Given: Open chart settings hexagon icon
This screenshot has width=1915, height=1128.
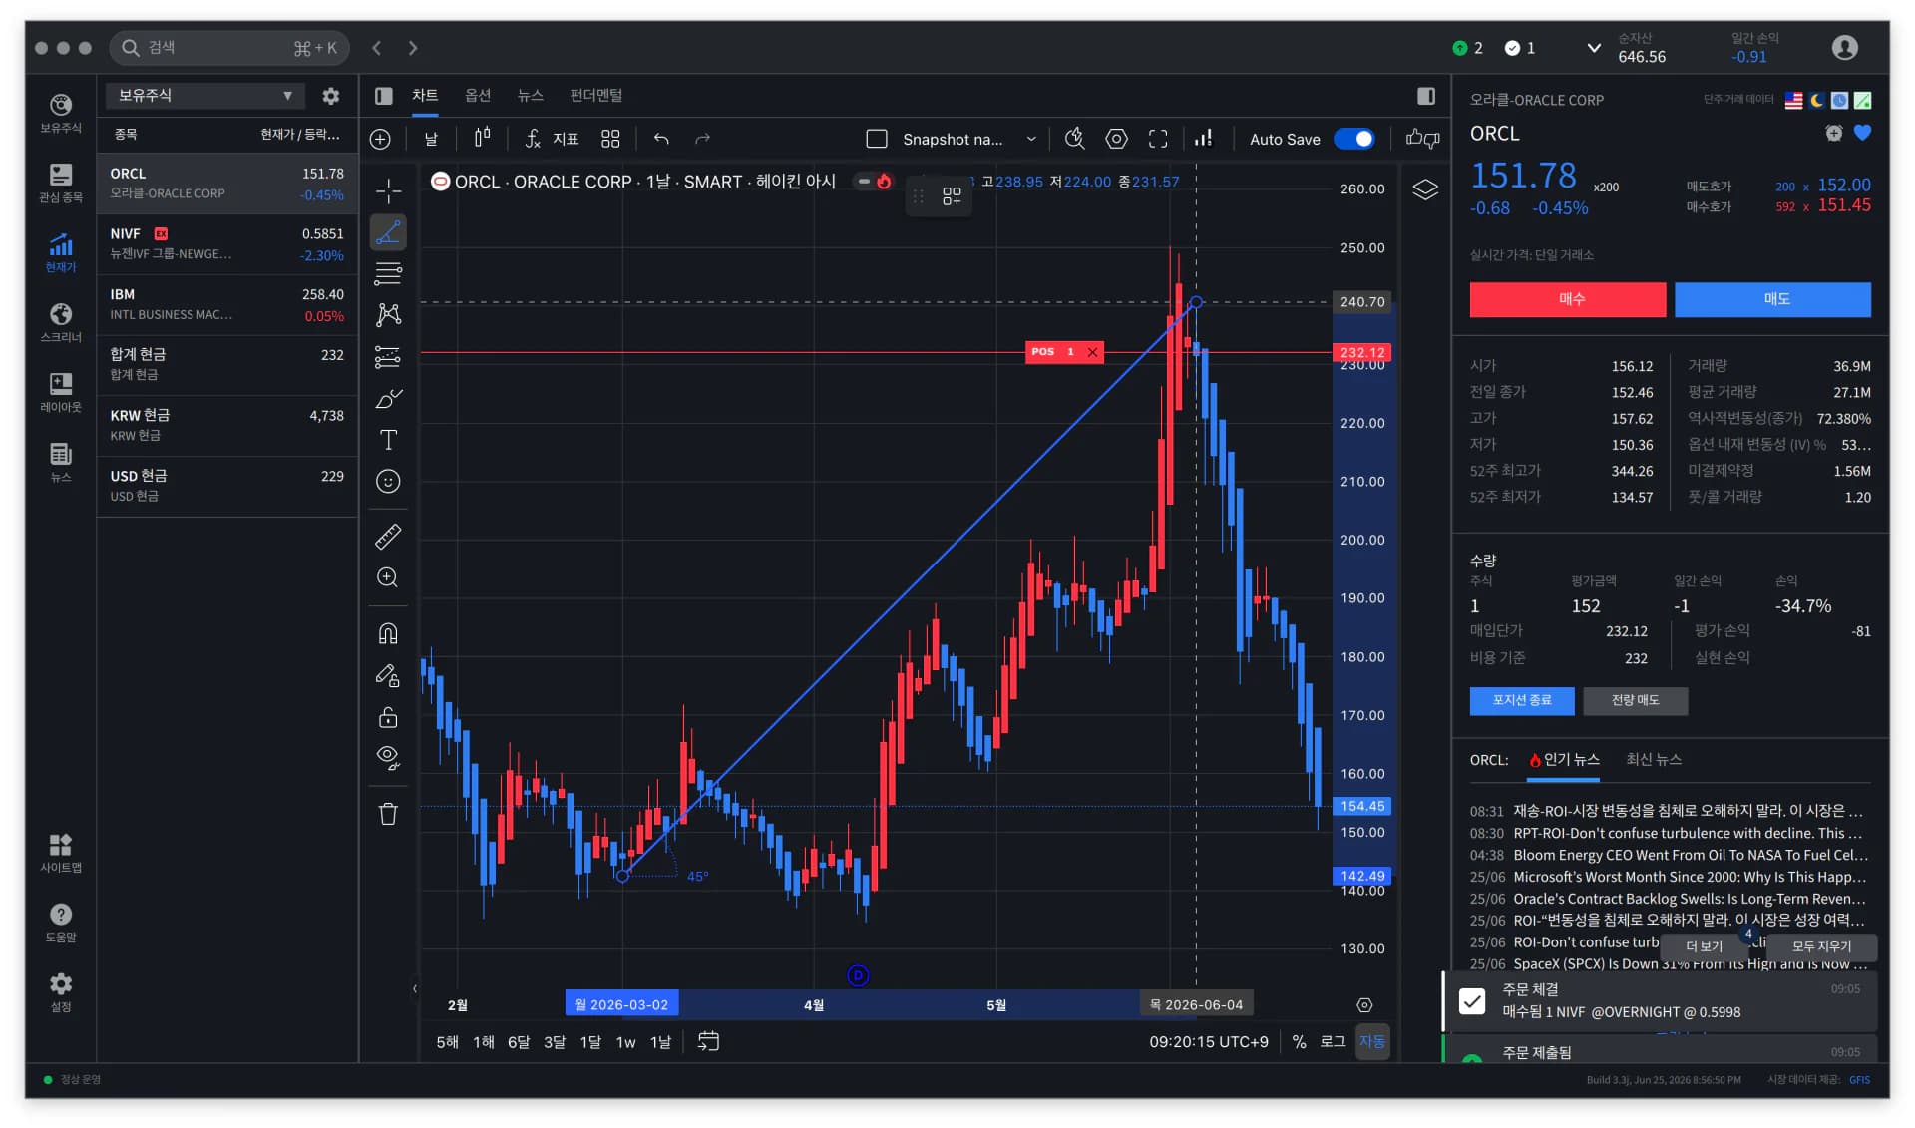Looking at the screenshot, I should [x=1117, y=139].
